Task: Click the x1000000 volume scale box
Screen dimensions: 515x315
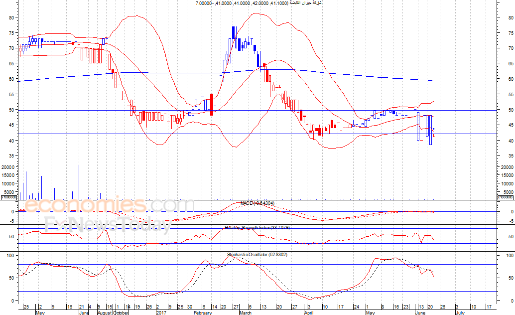Action: tap(9, 198)
